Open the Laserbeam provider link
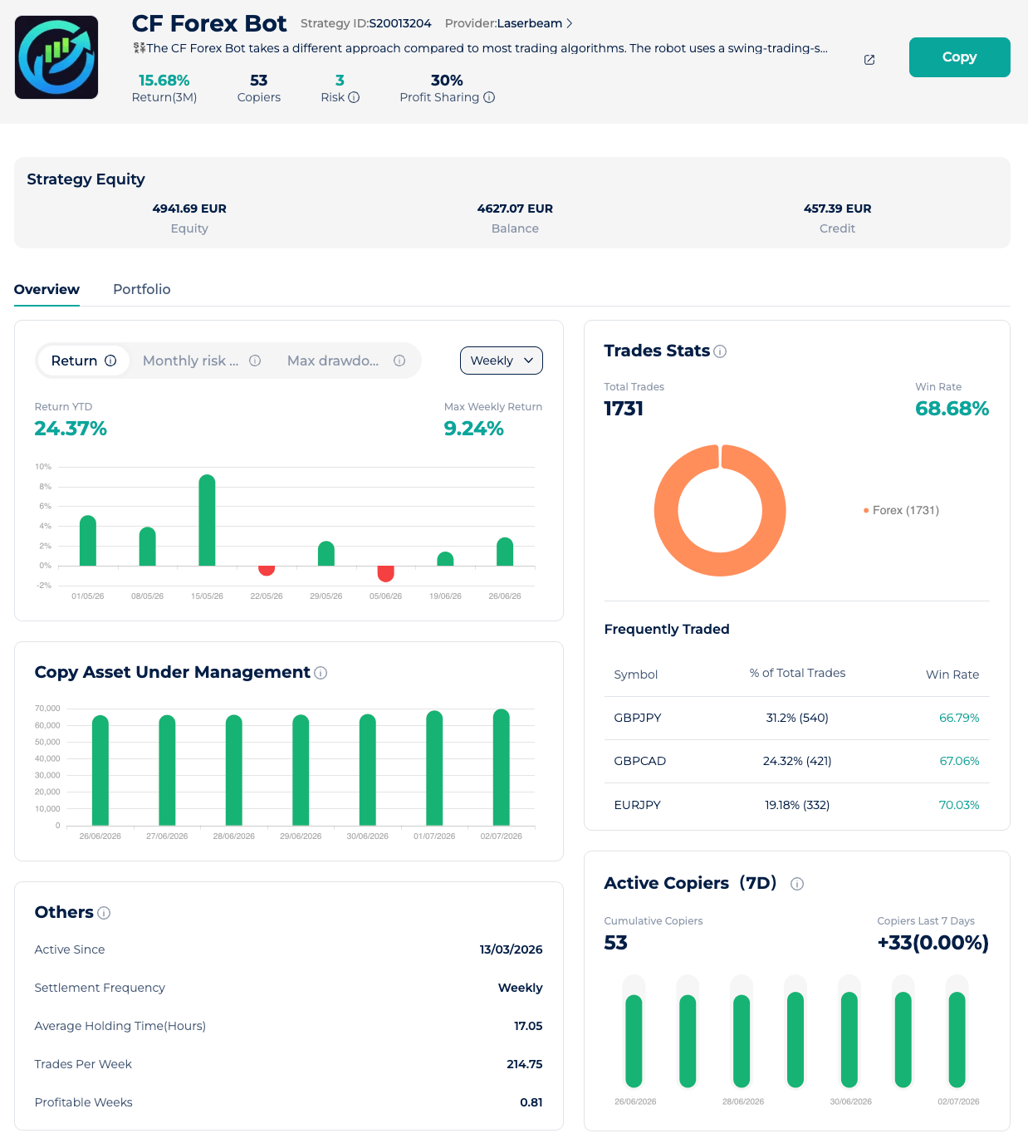 click(x=529, y=23)
